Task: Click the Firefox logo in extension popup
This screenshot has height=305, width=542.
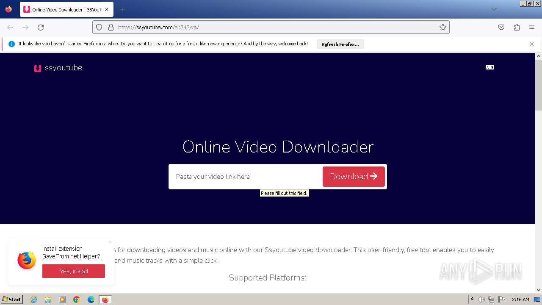Action: (x=27, y=260)
